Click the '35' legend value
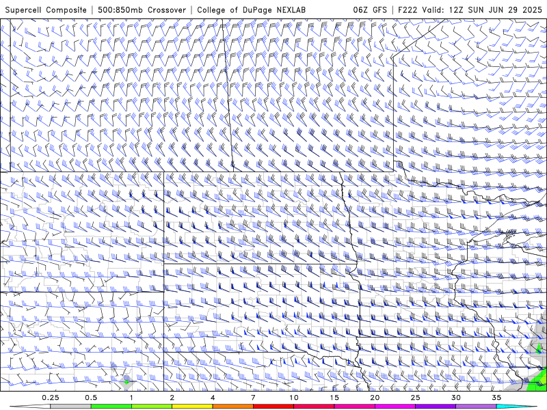 click(496, 398)
